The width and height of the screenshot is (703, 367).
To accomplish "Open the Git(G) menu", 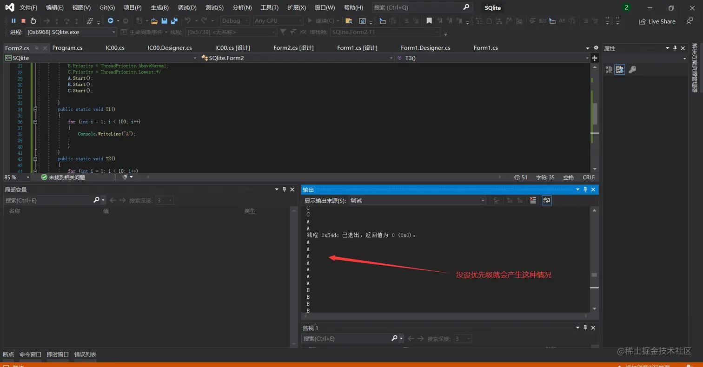I will tap(107, 7).
